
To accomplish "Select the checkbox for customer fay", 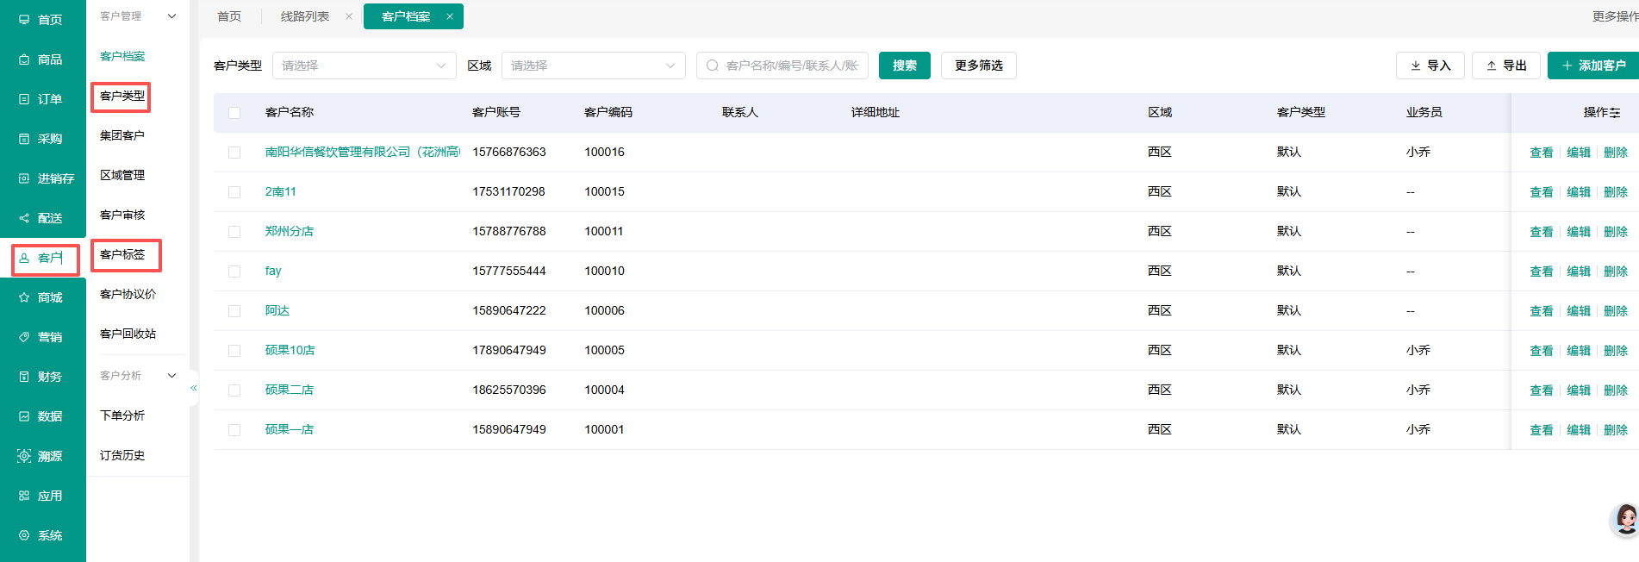I will coord(234,272).
